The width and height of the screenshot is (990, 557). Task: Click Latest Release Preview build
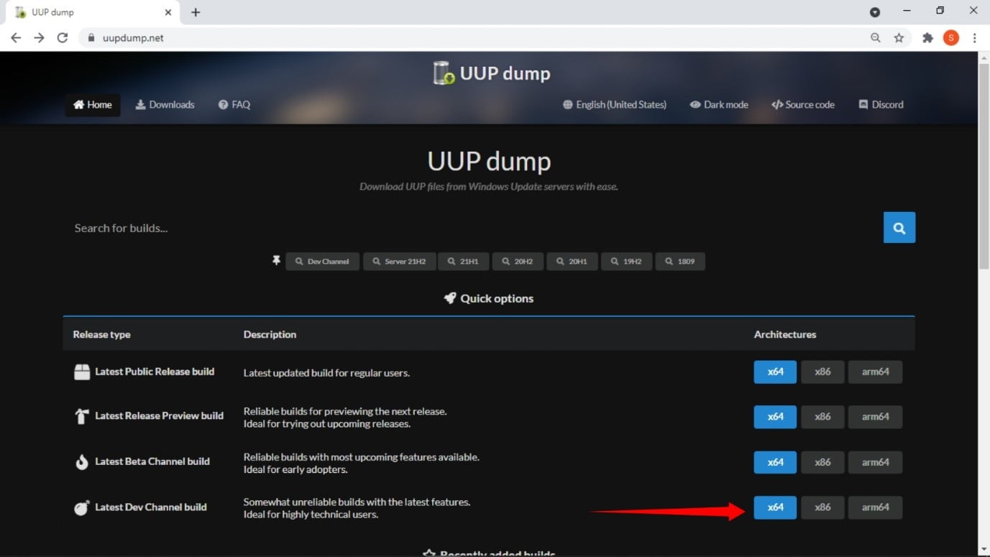click(x=159, y=416)
